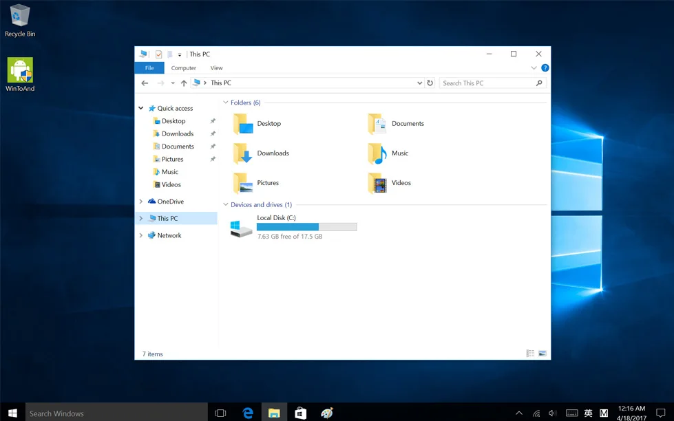Collapse the Folders (6) group
This screenshot has width=674, height=421.
[x=226, y=103]
